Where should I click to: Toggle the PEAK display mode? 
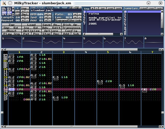64,8
